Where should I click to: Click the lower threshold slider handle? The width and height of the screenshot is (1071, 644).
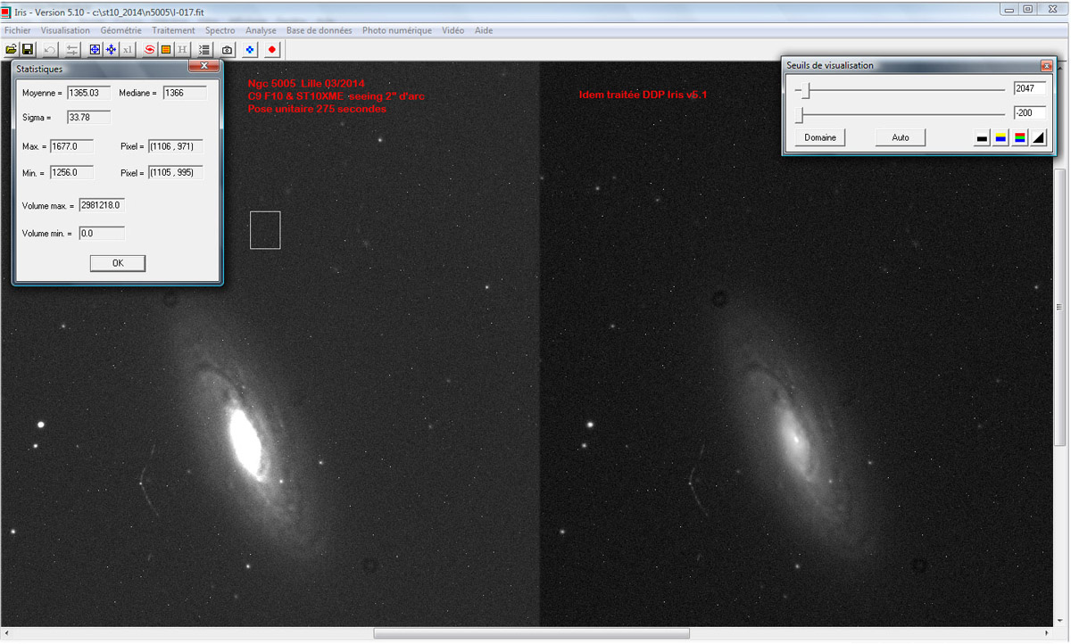800,114
